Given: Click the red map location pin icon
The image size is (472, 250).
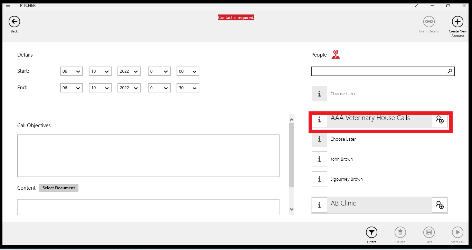Looking at the screenshot, I should [336, 54].
